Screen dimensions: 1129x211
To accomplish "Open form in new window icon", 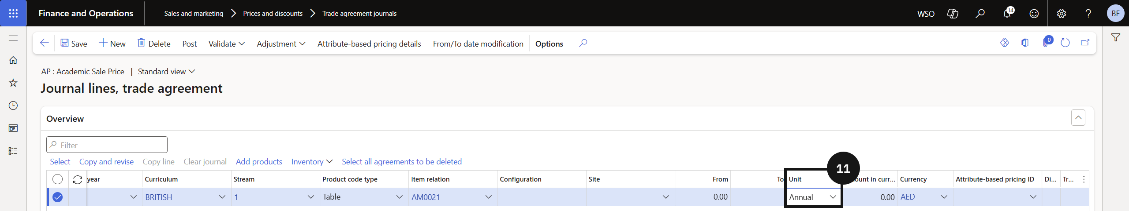I will 1085,43.
